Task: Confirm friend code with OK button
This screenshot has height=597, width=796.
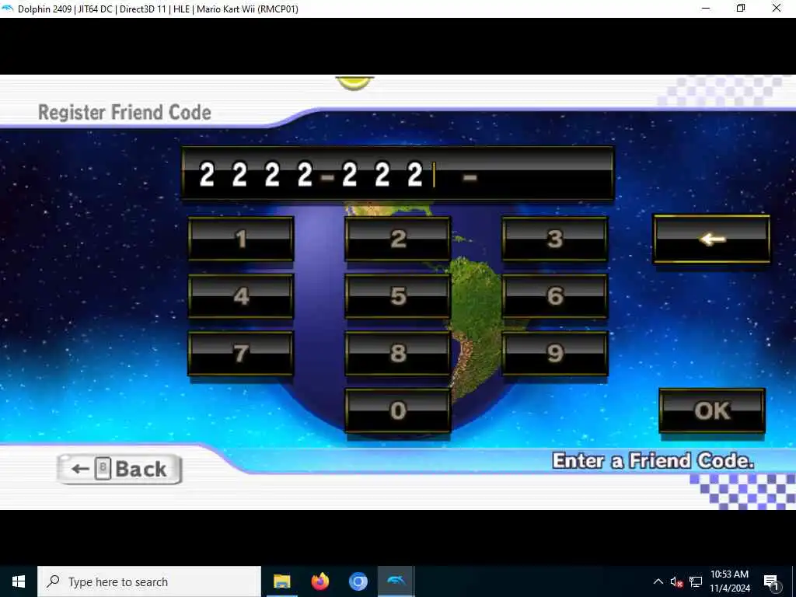Action: click(712, 410)
